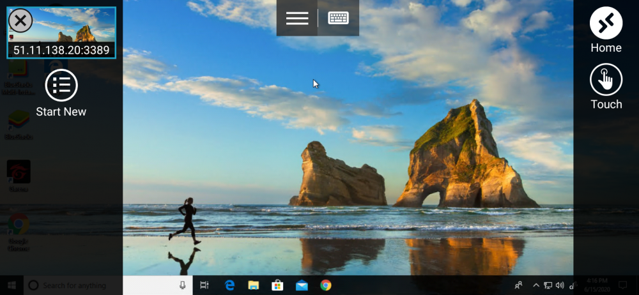Open the network status tray icon
The image size is (639, 295).
[548, 285]
